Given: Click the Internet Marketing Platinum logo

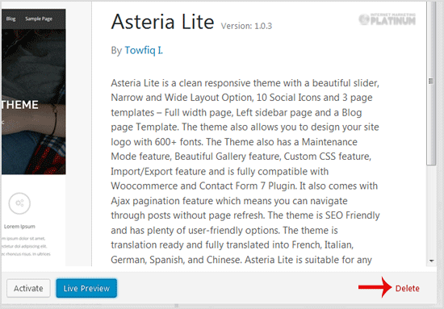Looking at the screenshot, I should [x=387, y=19].
